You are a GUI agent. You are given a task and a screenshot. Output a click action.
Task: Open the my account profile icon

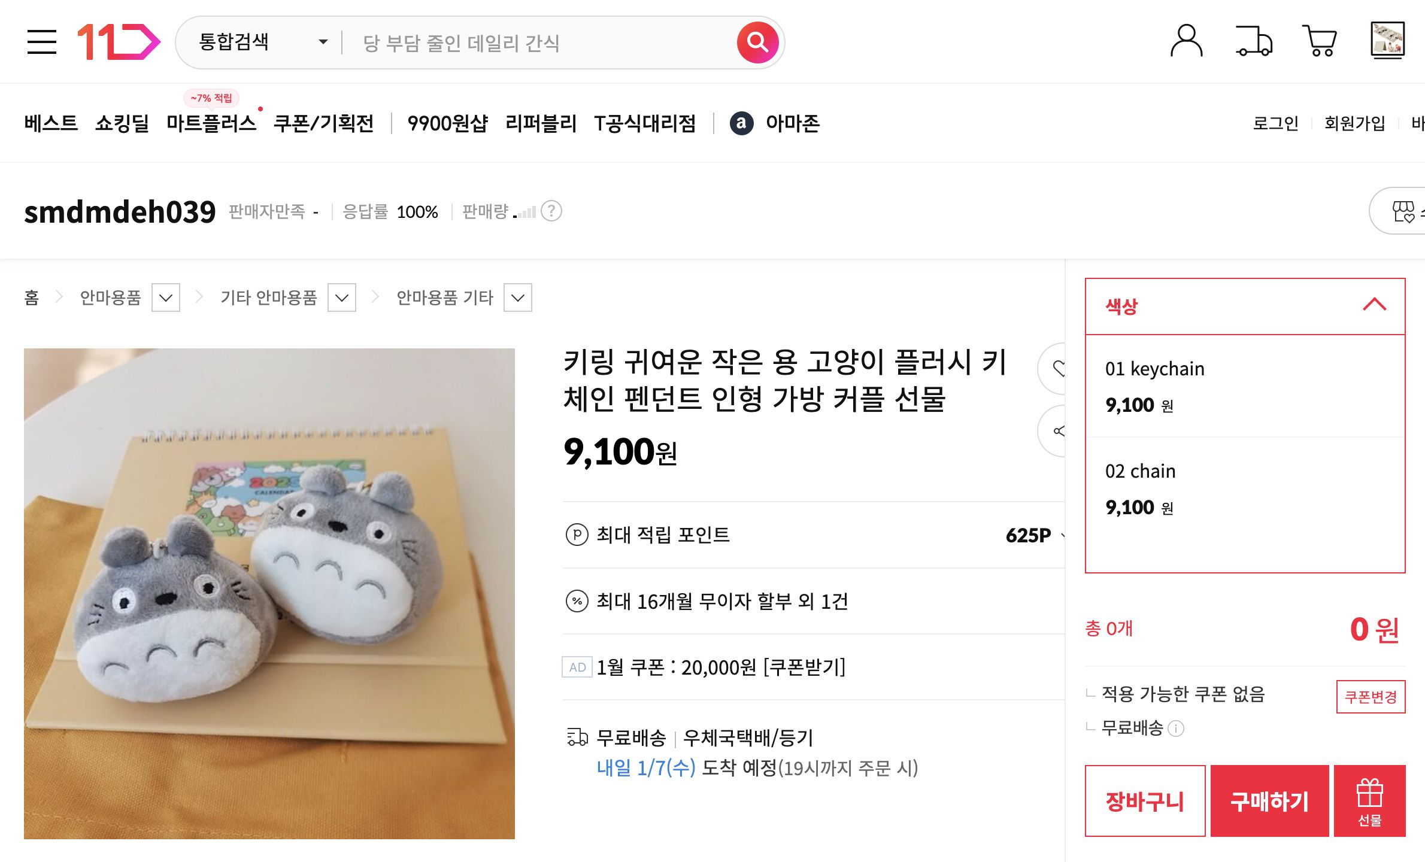pos(1187,41)
